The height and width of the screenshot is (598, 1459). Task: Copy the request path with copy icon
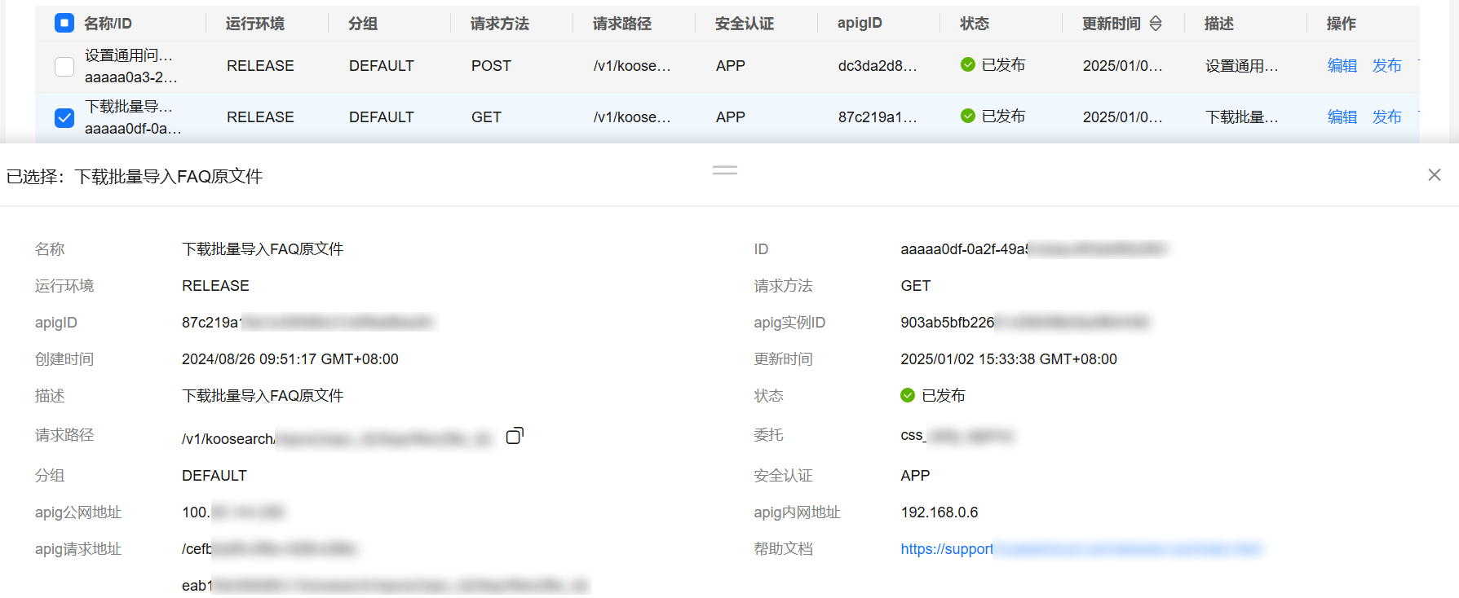(515, 437)
